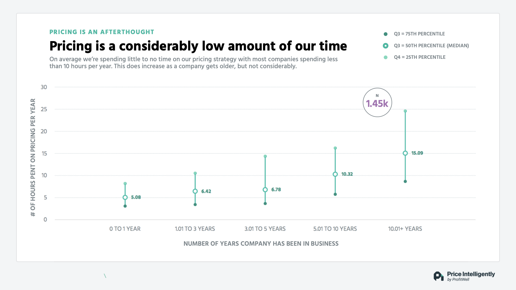
Task: Click the bottom point of 10.01+ years range
Action: pyautogui.click(x=405, y=182)
